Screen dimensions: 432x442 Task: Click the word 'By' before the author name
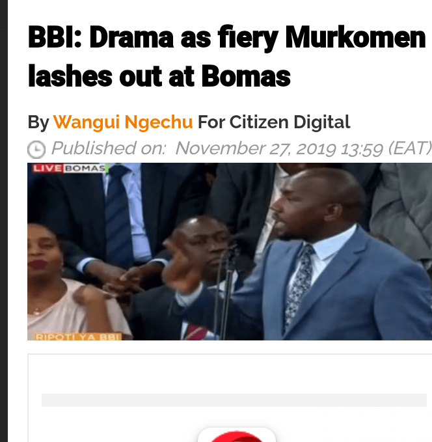coord(38,122)
